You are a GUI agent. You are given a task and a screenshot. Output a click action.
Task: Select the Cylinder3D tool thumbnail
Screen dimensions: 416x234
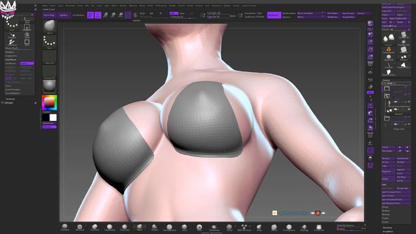404,35
